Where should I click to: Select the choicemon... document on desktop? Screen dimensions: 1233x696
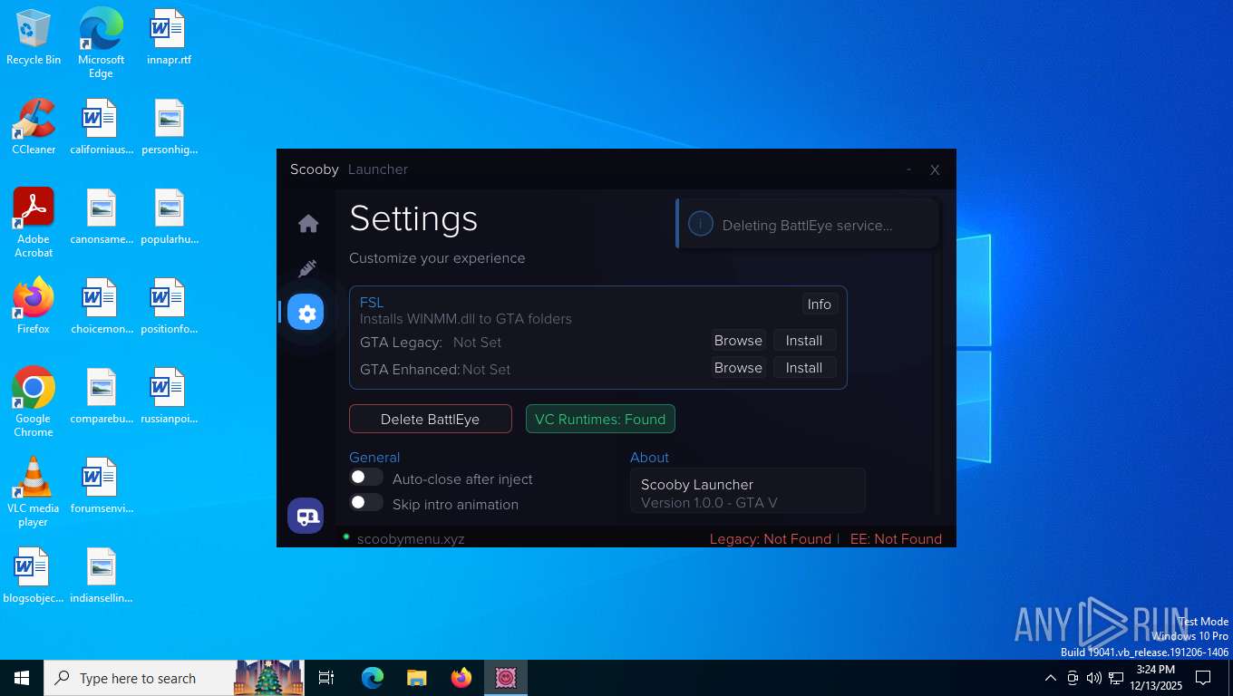[101, 306]
